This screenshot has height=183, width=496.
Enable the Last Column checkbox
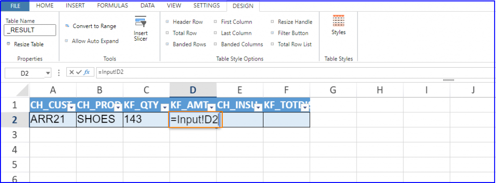pos(215,33)
